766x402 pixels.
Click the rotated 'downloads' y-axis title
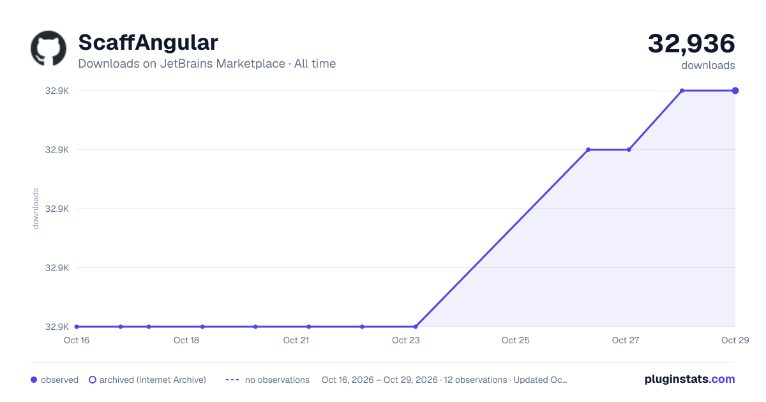pos(36,209)
